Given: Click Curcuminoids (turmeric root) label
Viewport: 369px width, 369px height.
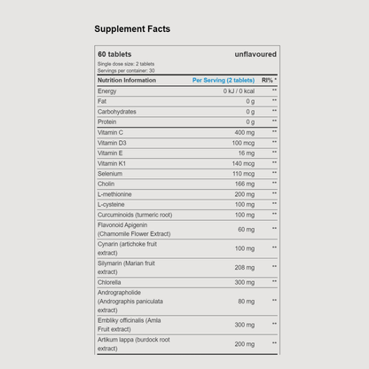Looking at the screenshot, I should (x=135, y=215).
